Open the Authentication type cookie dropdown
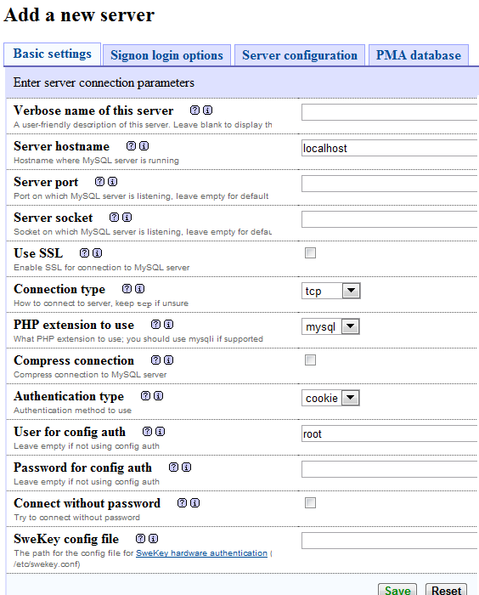The width and height of the screenshot is (479, 595). [x=330, y=398]
